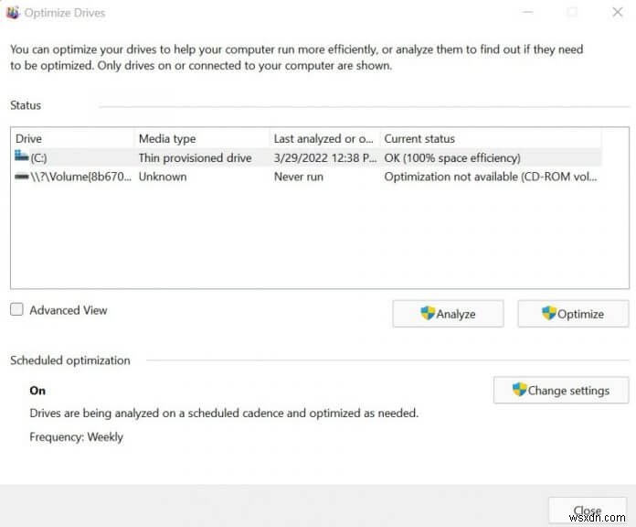636x527 pixels.
Task: Select the \\?\Volume drive icon
Action: click(22, 177)
